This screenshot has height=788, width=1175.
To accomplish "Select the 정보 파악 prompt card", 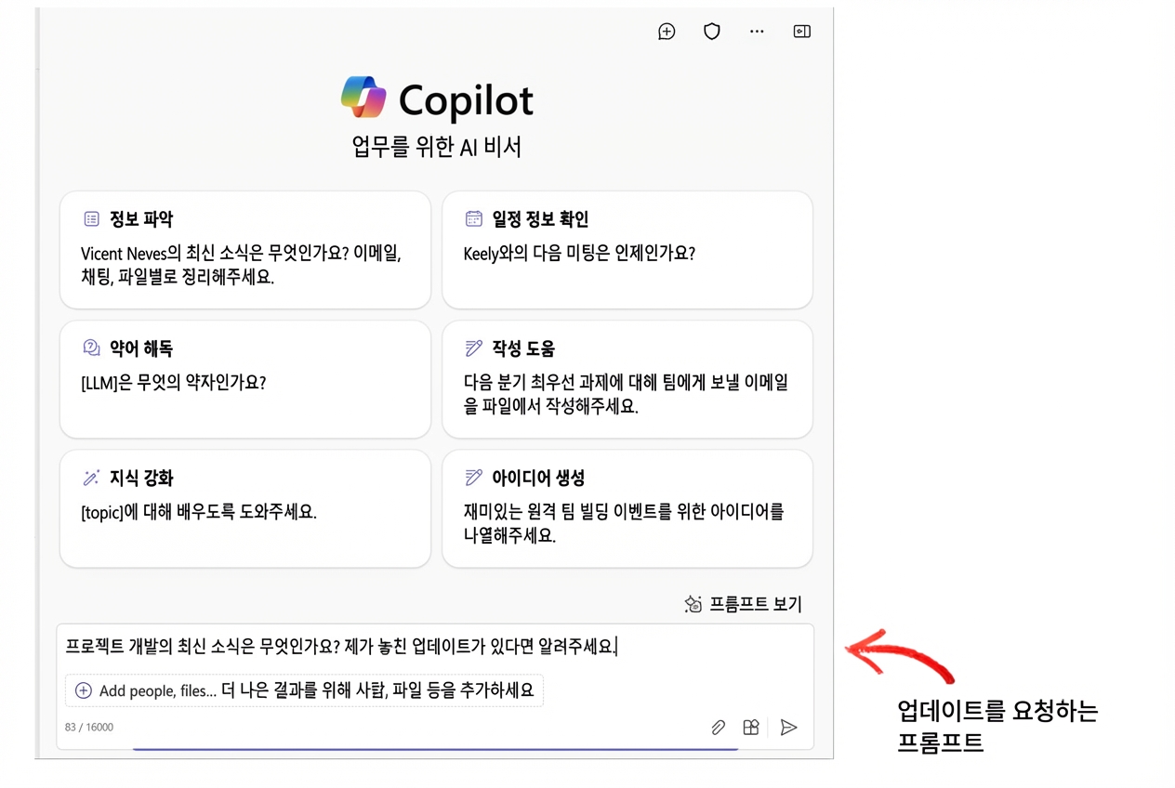I will [245, 250].
